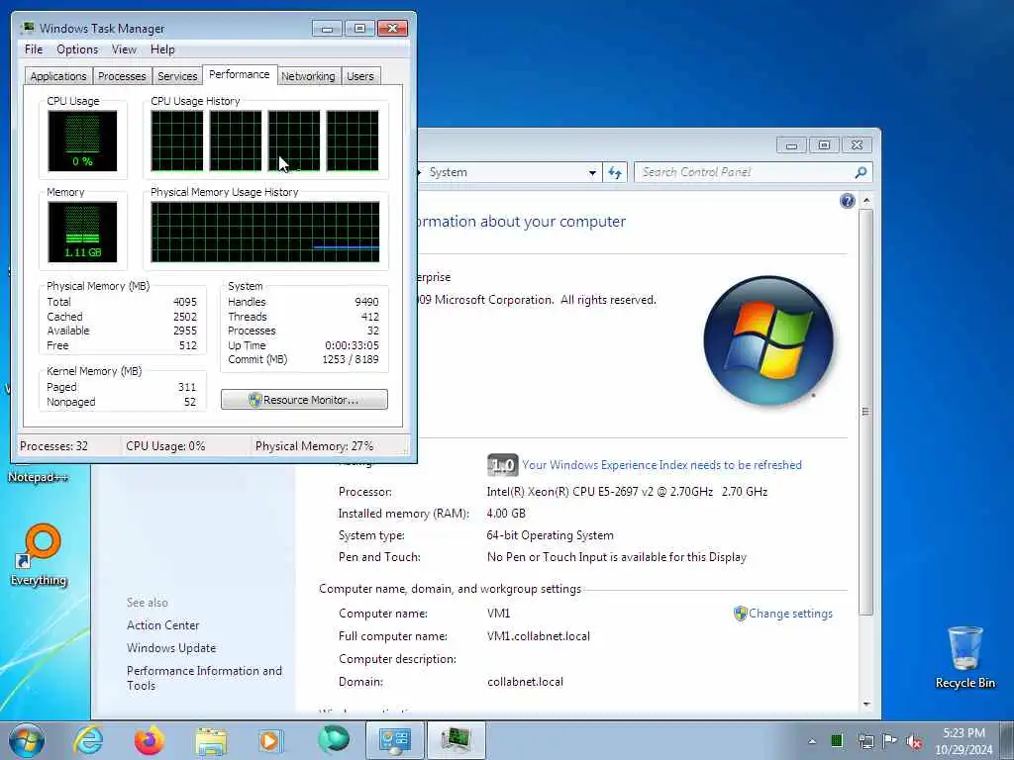
Task: Click the search magnifier in Control Panel
Action: click(x=861, y=172)
